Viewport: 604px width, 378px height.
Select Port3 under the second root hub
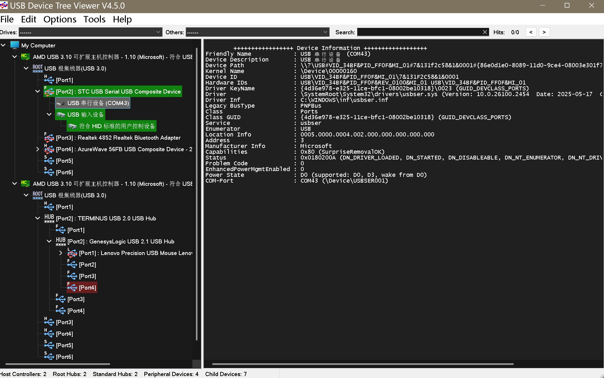64,322
